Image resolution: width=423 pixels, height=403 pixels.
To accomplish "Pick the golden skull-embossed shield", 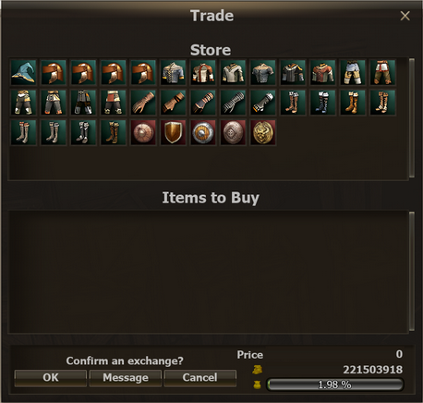I will (263, 133).
